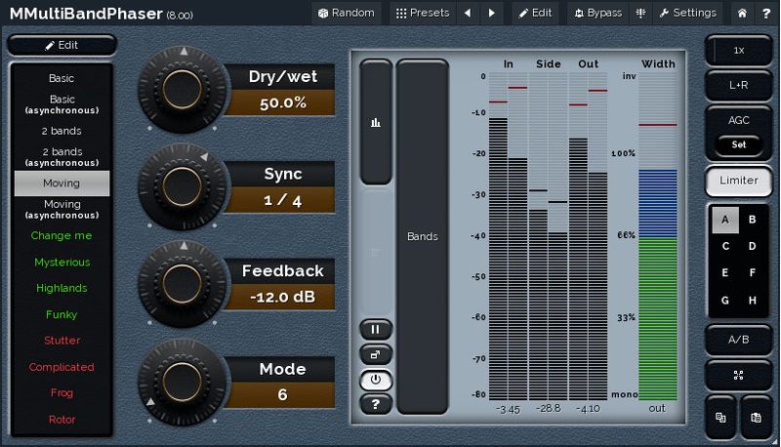Choose the Highlands preset
This screenshot has height=447, width=781.
62,288
